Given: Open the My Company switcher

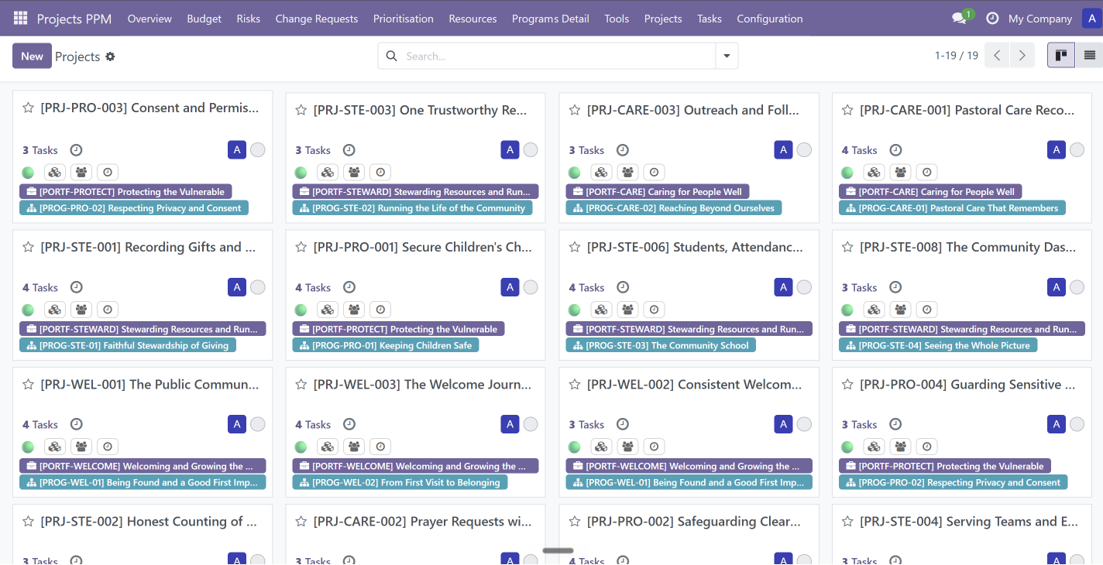Looking at the screenshot, I should (1040, 19).
